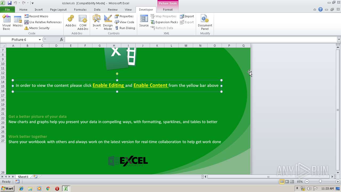Switch to Normal view
Image resolution: width=341 pixels, height=192 pixels.
[x=282, y=182]
